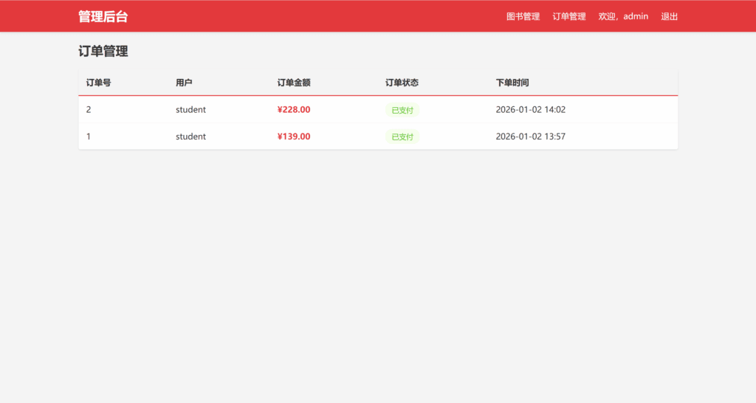This screenshot has width=756, height=403.
Task: Click the timestamp 2026-01-02 13:57
Action: point(530,137)
